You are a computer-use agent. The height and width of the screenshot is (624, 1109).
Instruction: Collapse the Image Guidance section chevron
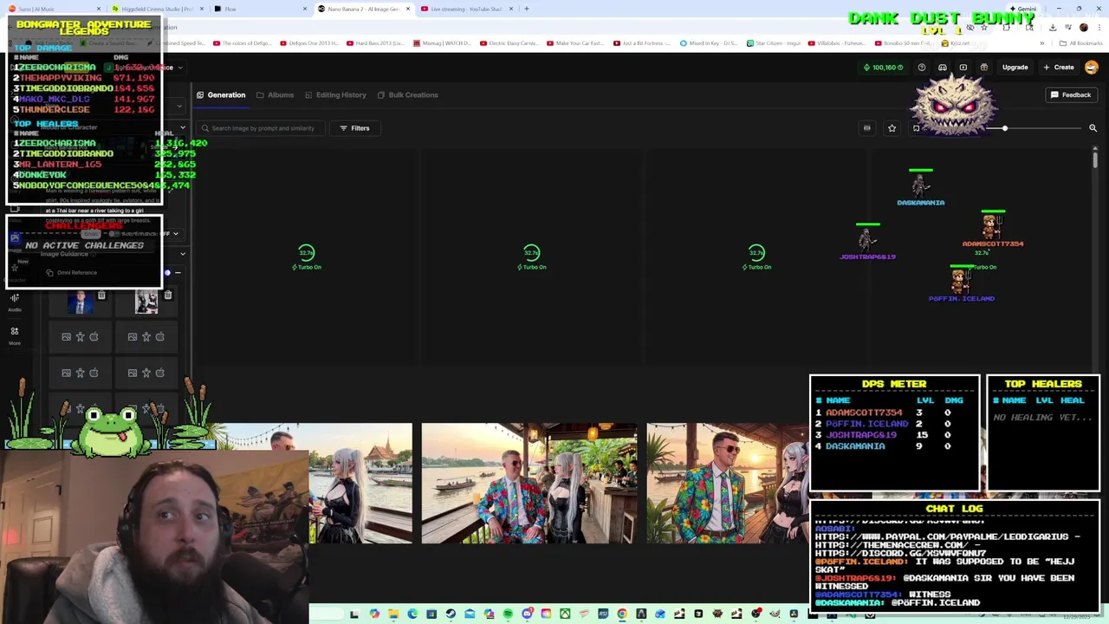(182, 254)
